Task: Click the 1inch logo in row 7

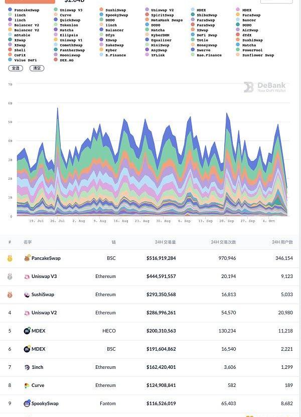Action: pyautogui.click(x=27, y=367)
